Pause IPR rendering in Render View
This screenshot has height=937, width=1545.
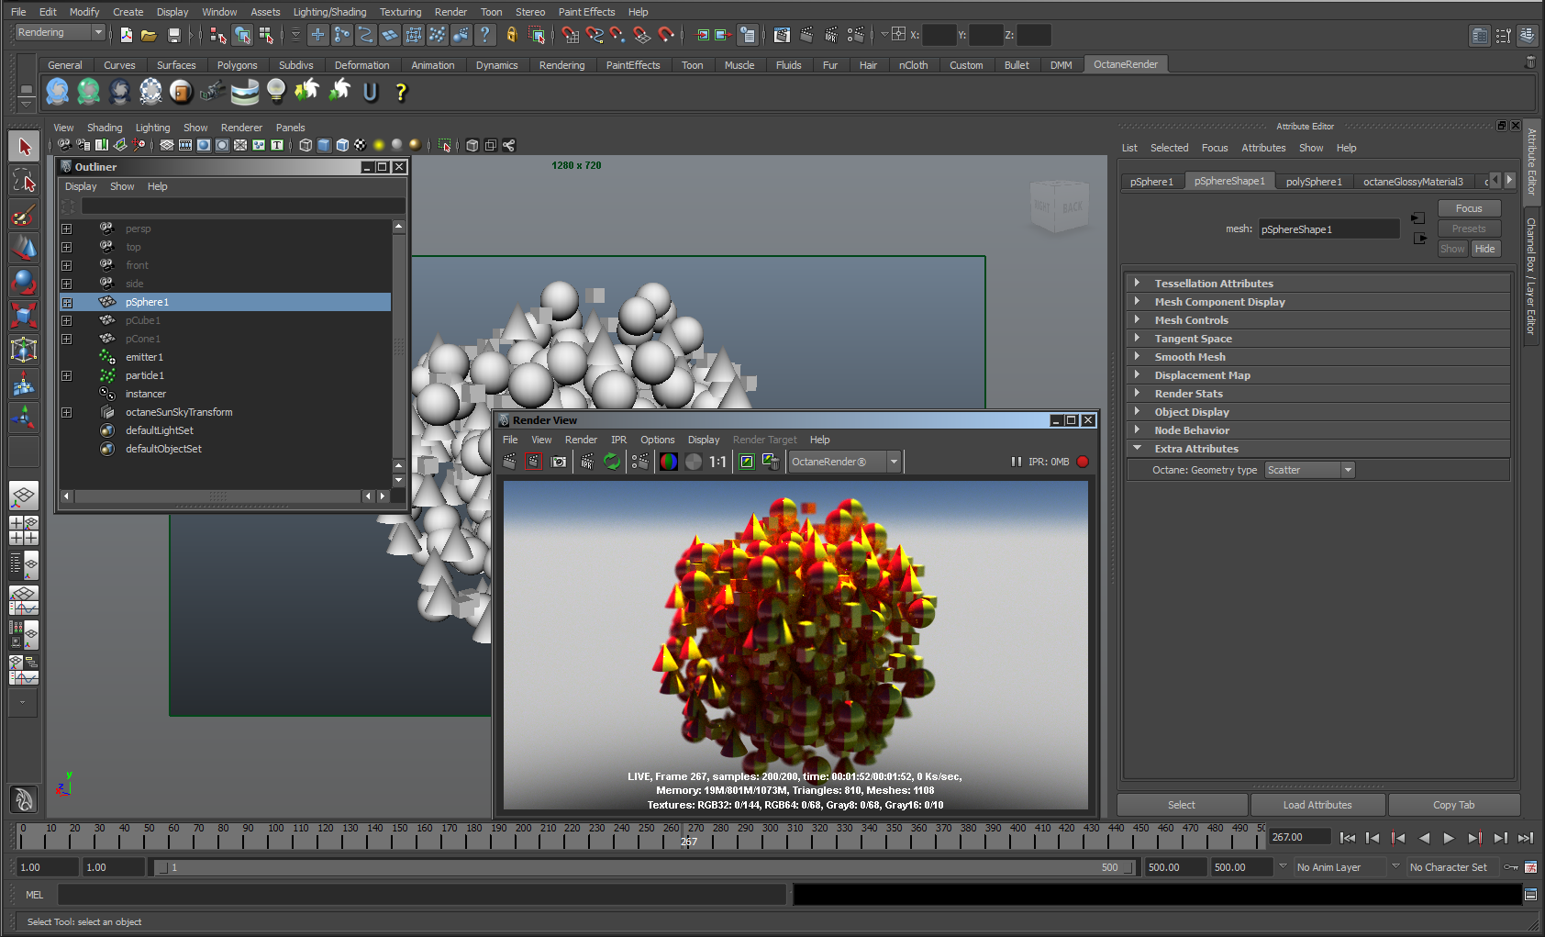click(1016, 462)
